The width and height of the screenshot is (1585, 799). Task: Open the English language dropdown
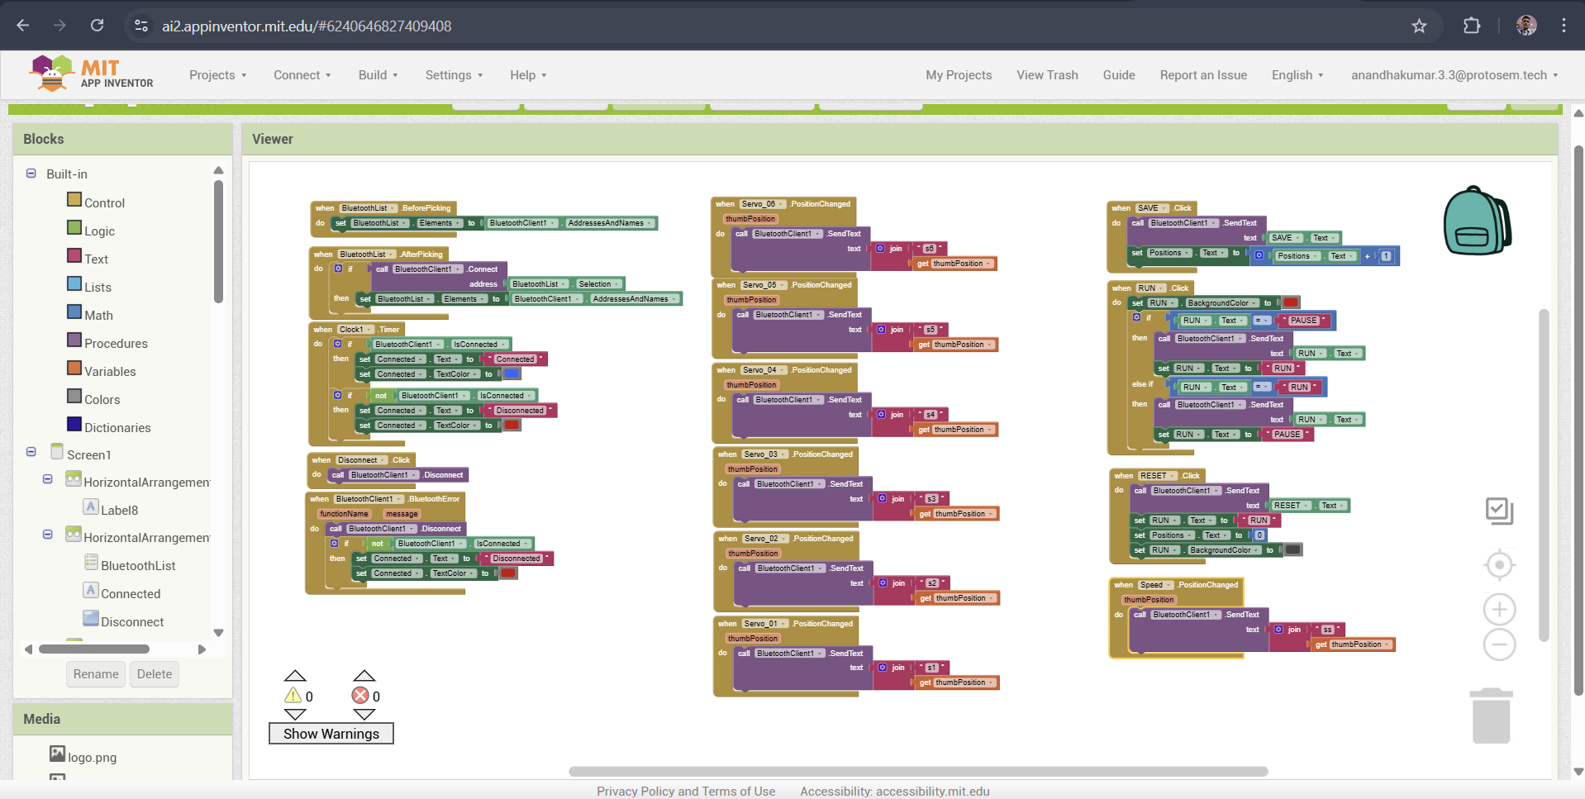pyautogui.click(x=1297, y=75)
